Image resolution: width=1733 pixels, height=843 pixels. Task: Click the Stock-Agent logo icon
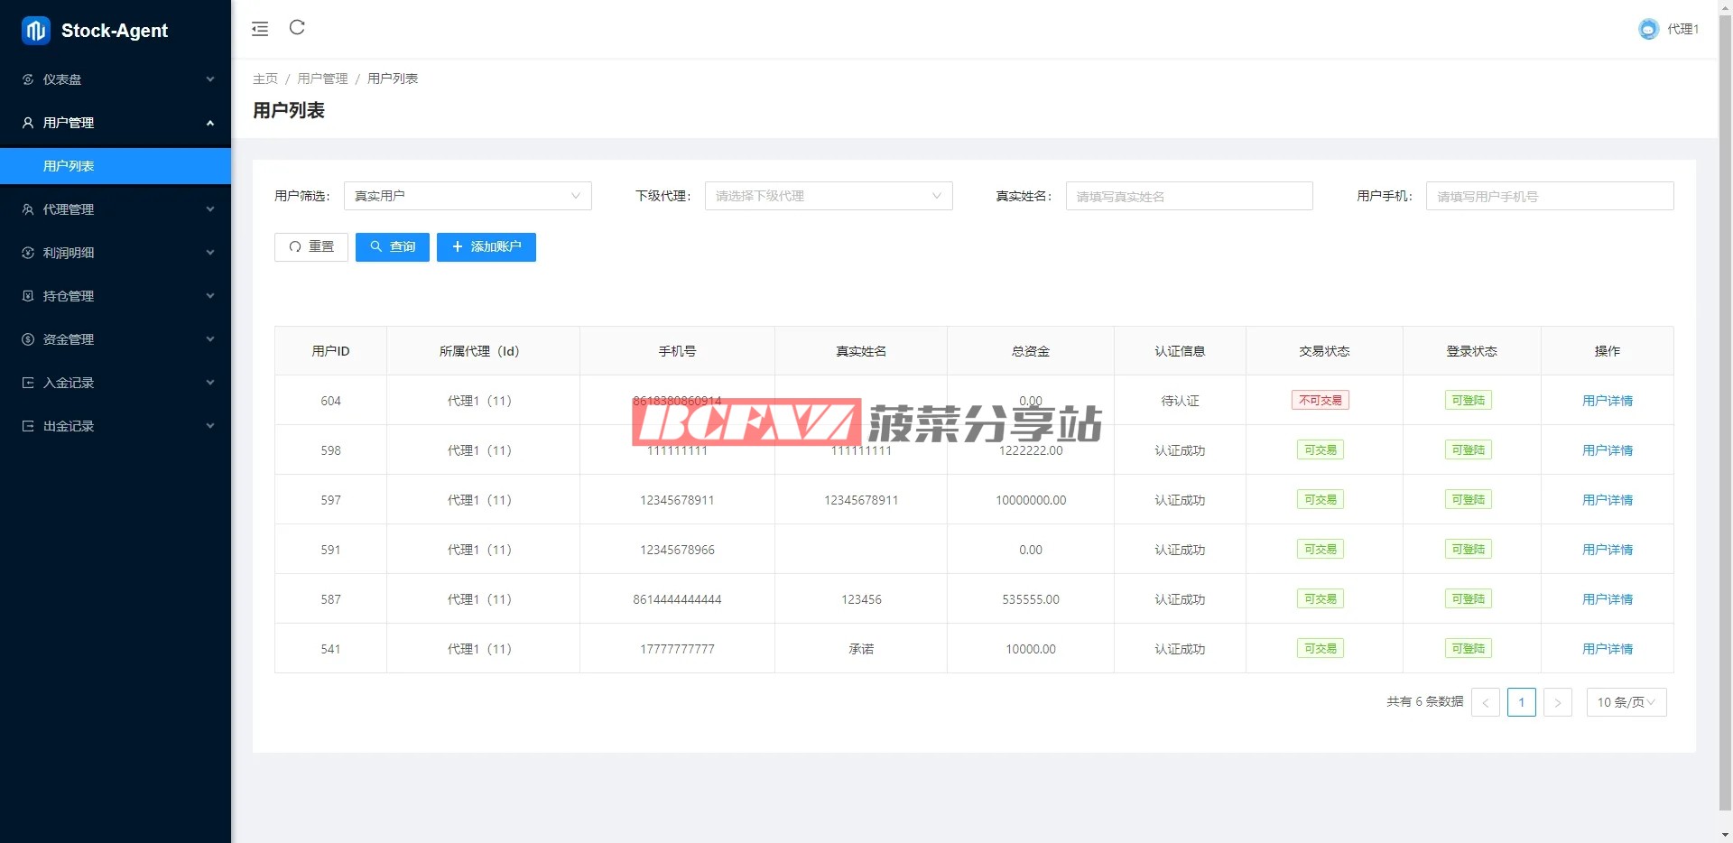click(x=36, y=31)
